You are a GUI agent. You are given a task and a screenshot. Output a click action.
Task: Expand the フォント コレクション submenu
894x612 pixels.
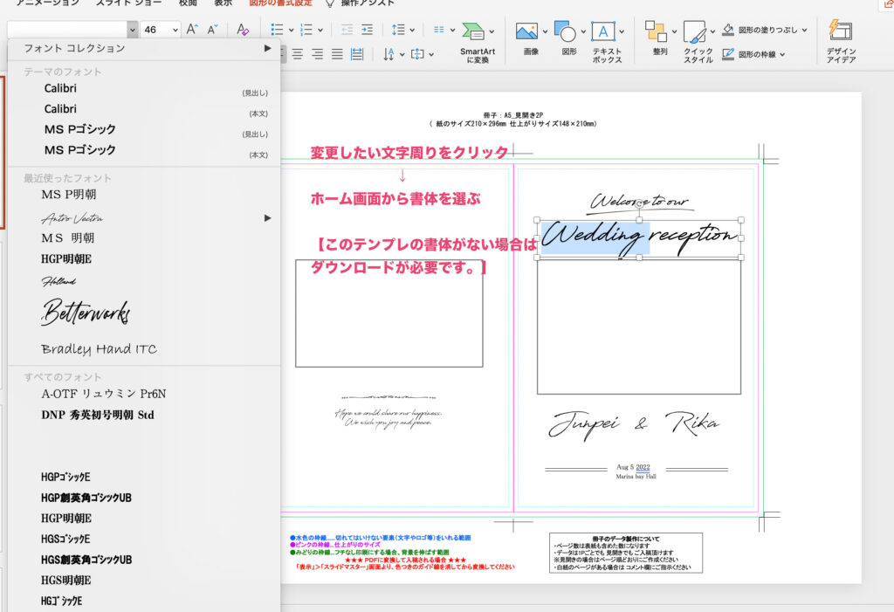pos(267,48)
